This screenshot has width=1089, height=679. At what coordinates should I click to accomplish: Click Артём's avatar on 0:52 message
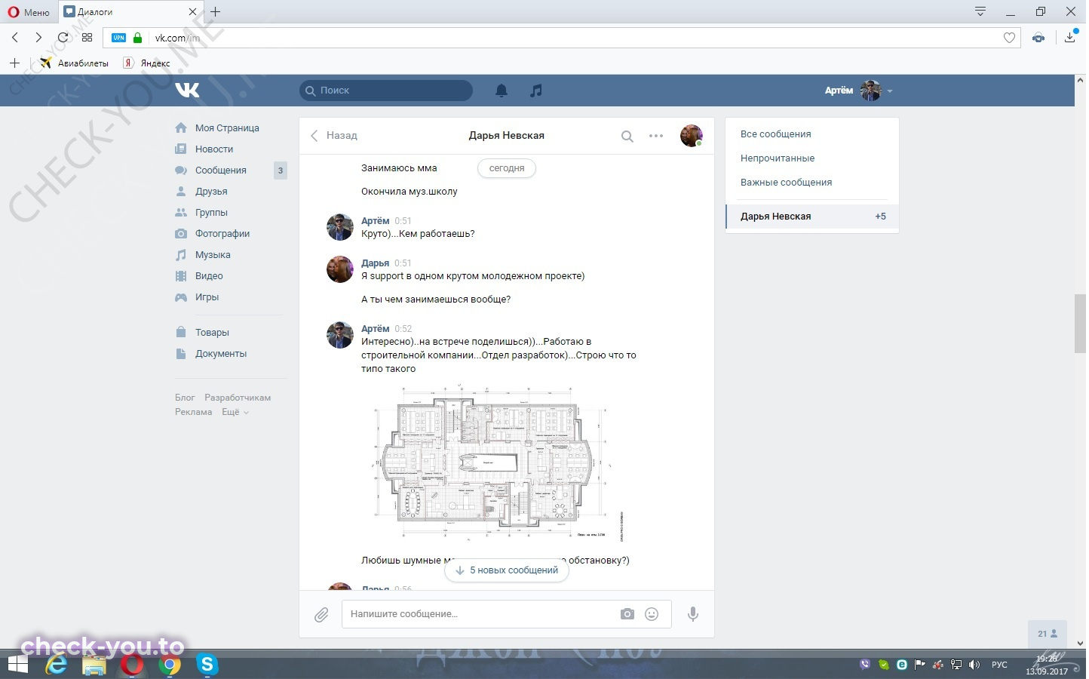tap(339, 335)
